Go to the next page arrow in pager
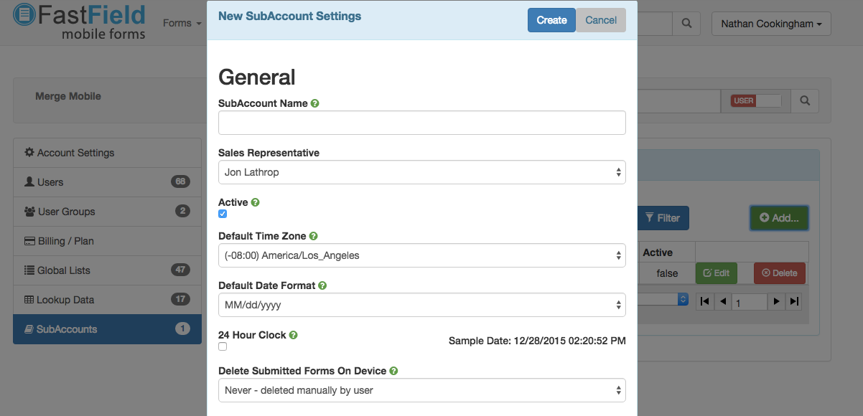This screenshot has height=416, width=863. click(x=776, y=302)
